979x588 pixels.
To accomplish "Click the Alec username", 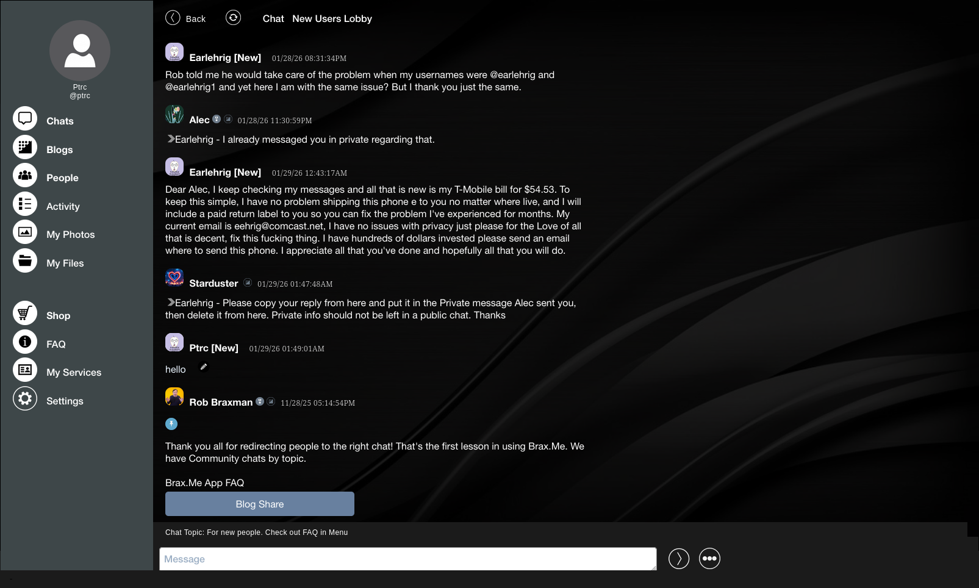I will coord(199,120).
